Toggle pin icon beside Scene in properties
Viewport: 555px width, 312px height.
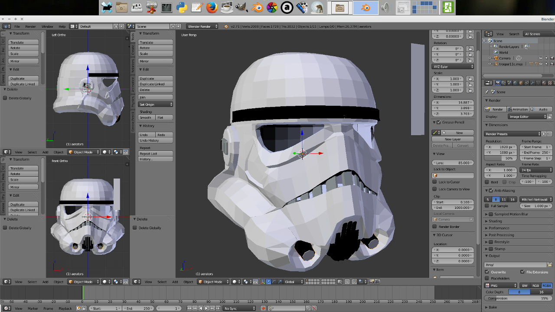(487, 92)
